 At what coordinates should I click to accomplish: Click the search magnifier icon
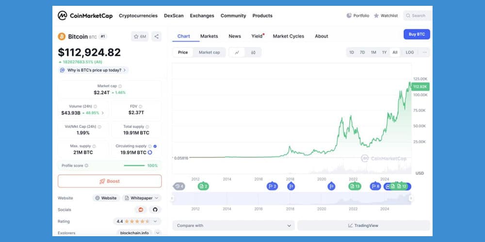[x=408, y=15]
